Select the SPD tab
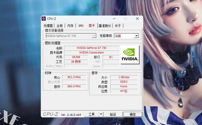The image size is (202, 125). click(81, 26)
